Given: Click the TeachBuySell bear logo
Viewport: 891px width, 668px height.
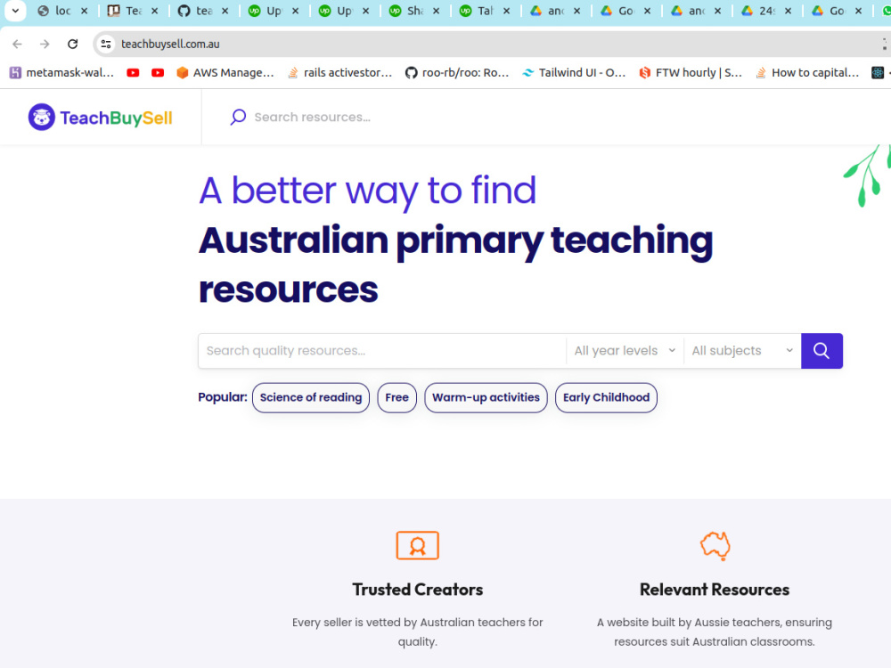Looking at the screenshot, I should [42, 117].
